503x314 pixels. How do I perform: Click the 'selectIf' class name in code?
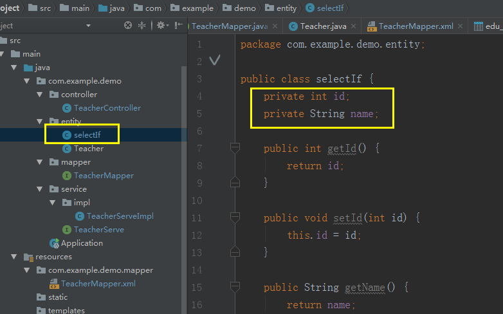[x=339, y=78]
